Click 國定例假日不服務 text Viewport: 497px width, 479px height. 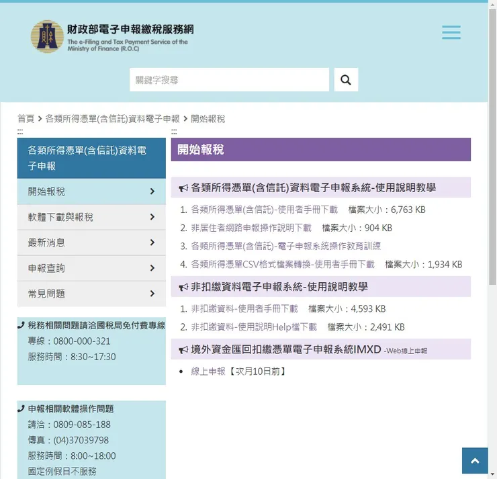click(62, 471)
